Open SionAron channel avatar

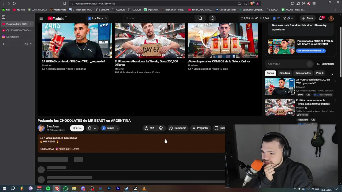(41, 128)
